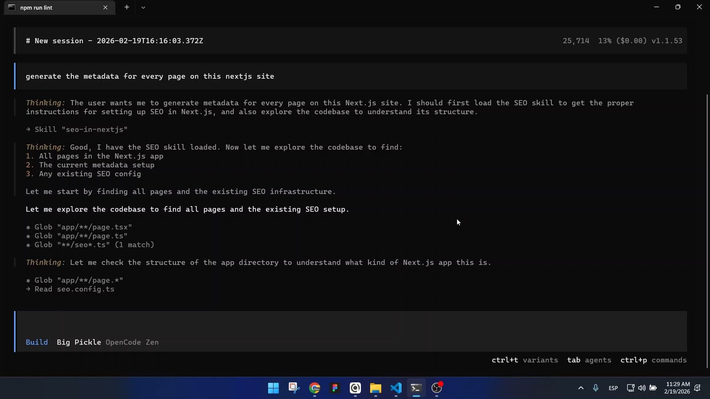Open File Explorer from the taskbar
This screenshot has width=710, height=399.
point(375,388)
